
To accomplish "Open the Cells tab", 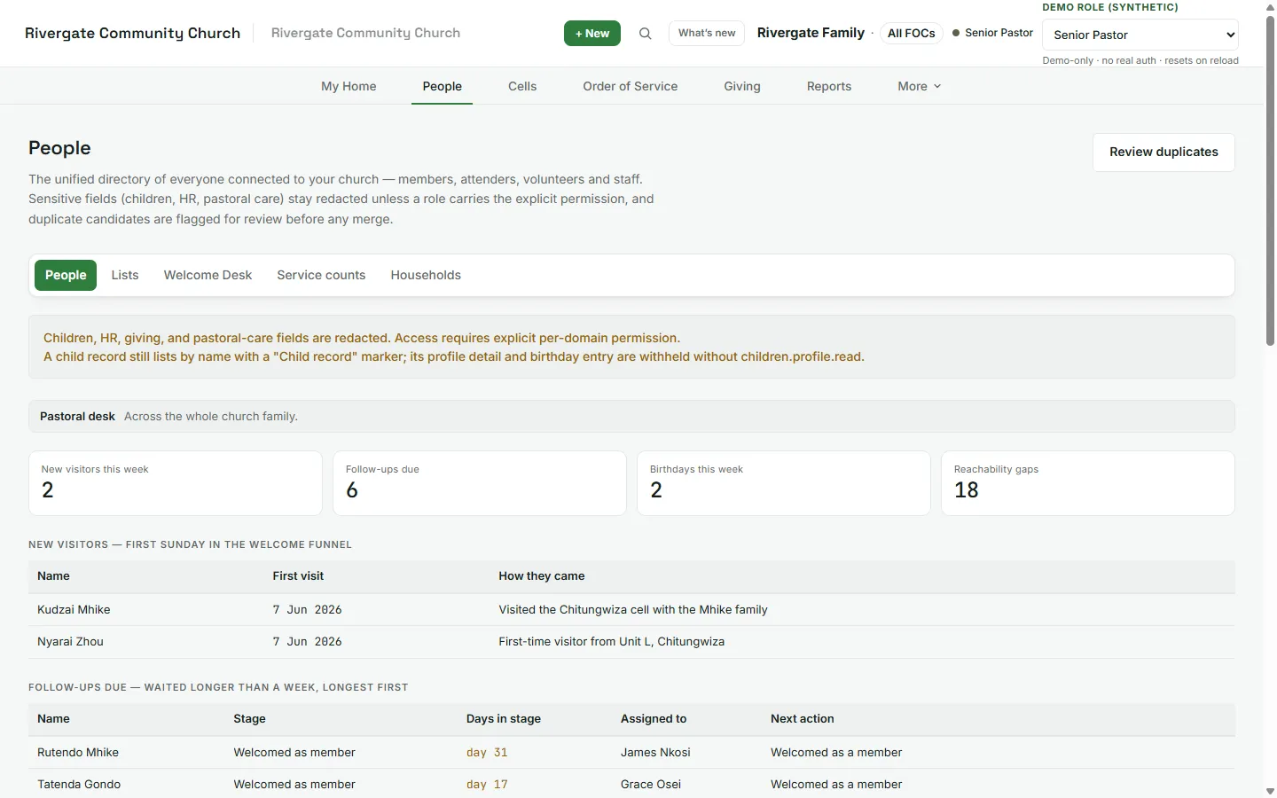I will pos(522,86).
